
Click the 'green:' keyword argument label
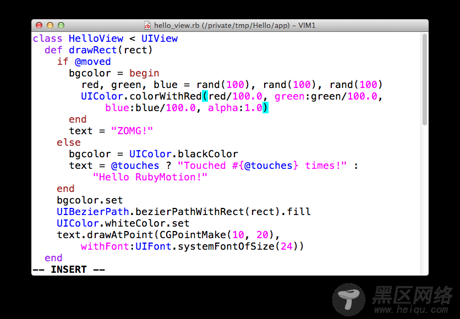(x=293, y=96)
